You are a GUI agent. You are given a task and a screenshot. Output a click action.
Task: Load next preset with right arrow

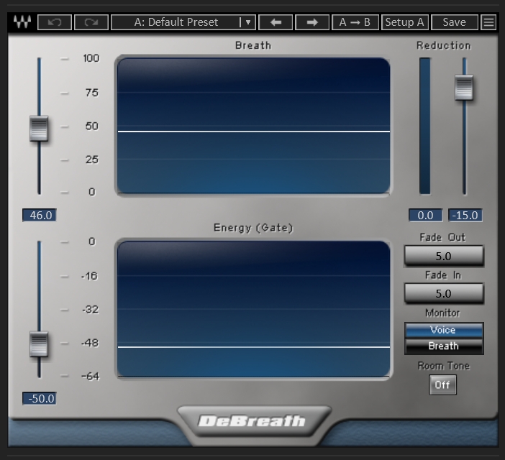pyautogui.click(x=312, y=22)
